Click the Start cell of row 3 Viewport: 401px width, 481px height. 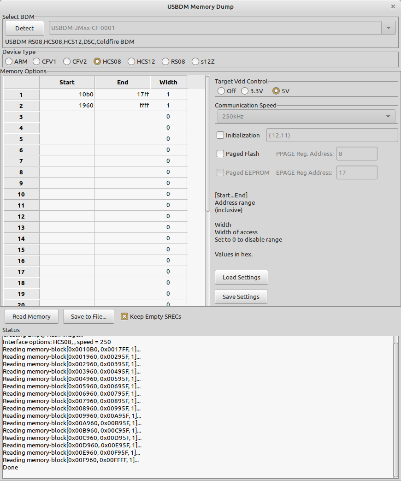[67, 116]
